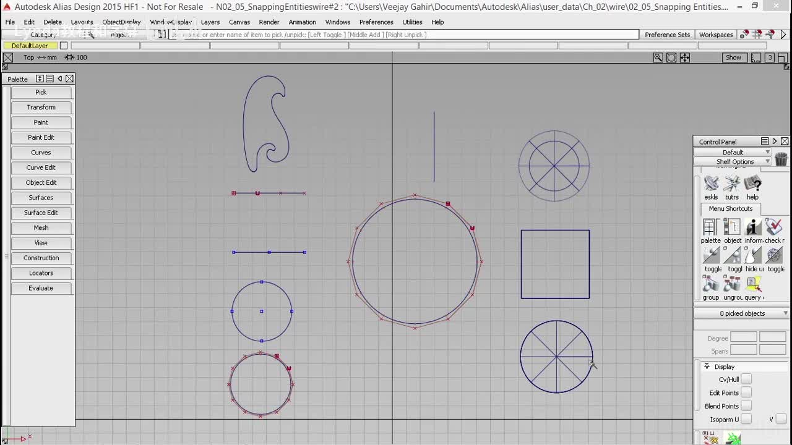Viewport: 792px width, 445px height.
Task: Click the information window shortcut icon
Action: coord(753,227)
